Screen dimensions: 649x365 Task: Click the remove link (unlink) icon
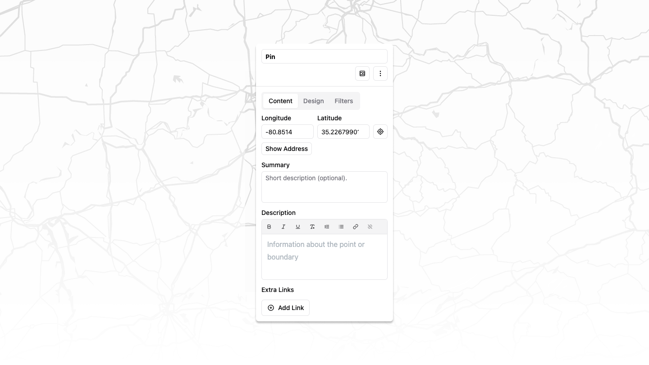(x=370, y=227)
